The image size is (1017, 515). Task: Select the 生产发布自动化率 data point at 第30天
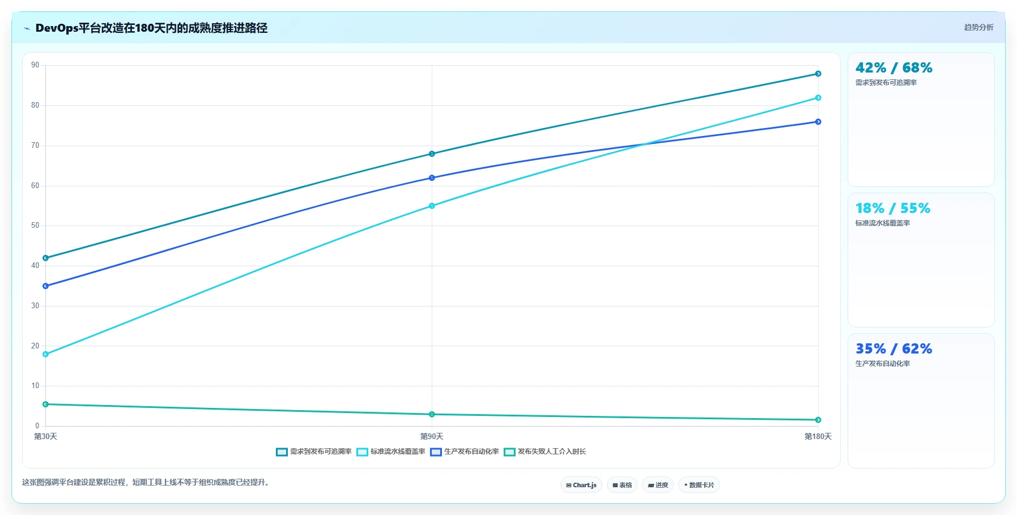(46, 286)
